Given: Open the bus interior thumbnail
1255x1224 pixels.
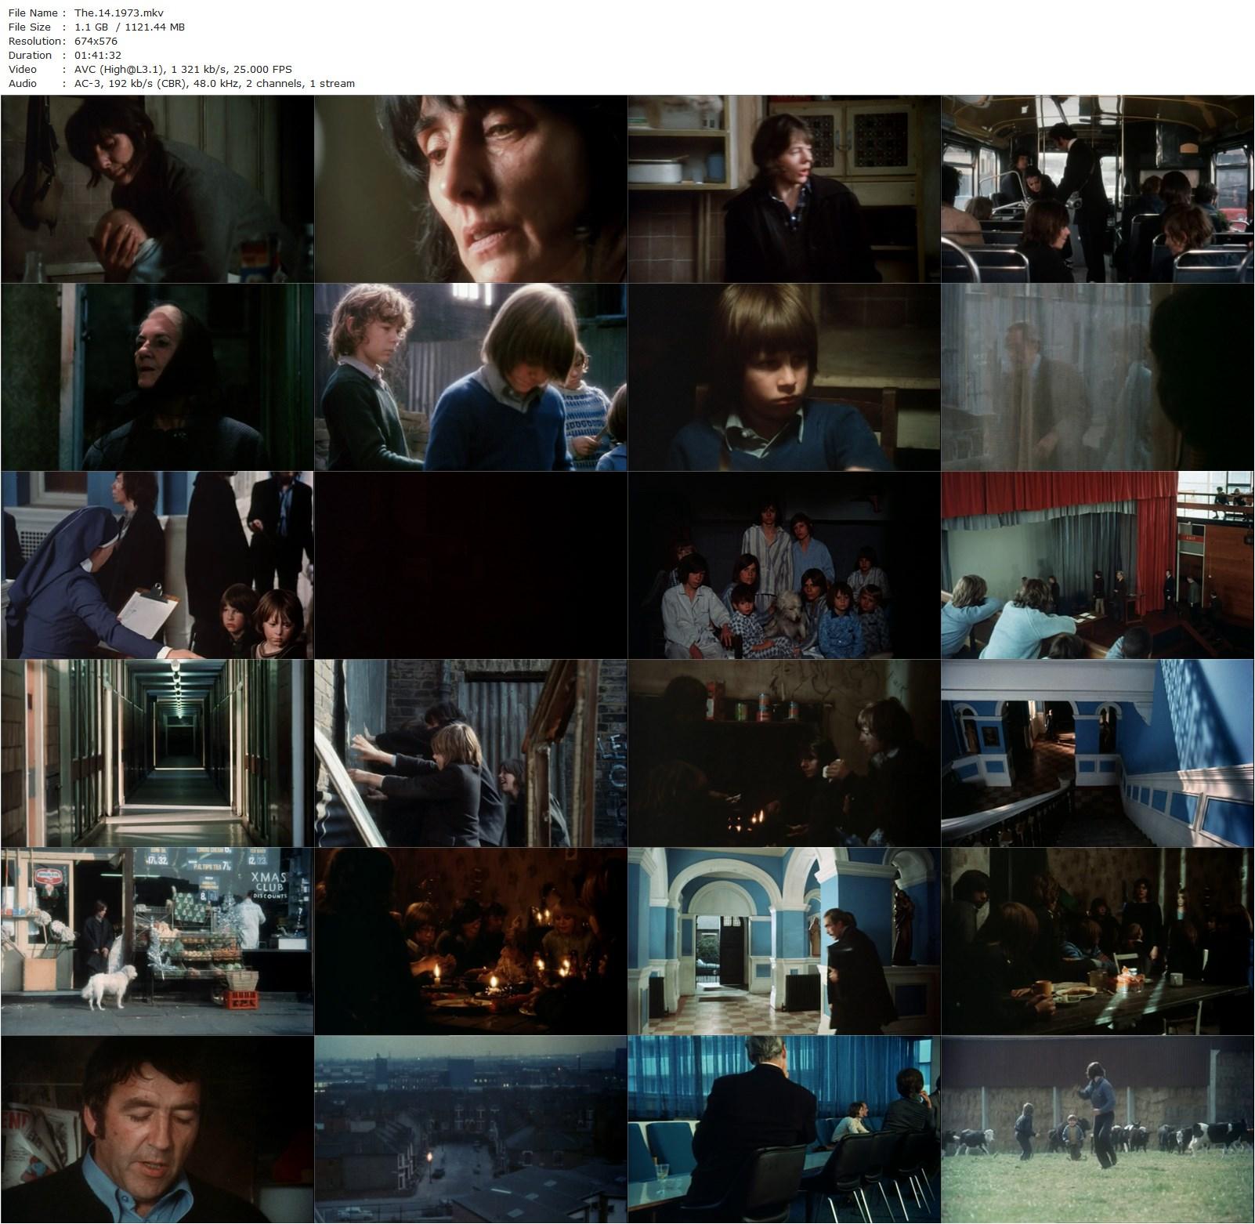Looking at the screenshot, I should (1097, 189).
